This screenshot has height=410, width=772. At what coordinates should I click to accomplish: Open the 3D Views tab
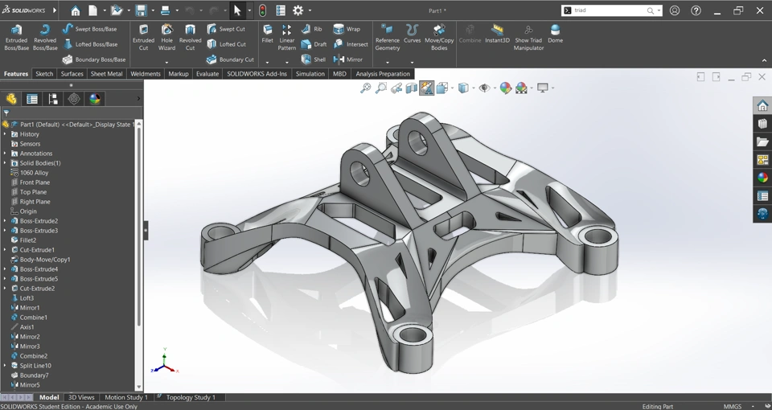point(81,397)
